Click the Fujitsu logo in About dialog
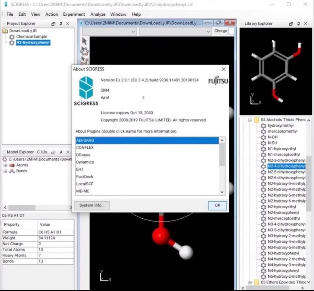 [218, 80]
